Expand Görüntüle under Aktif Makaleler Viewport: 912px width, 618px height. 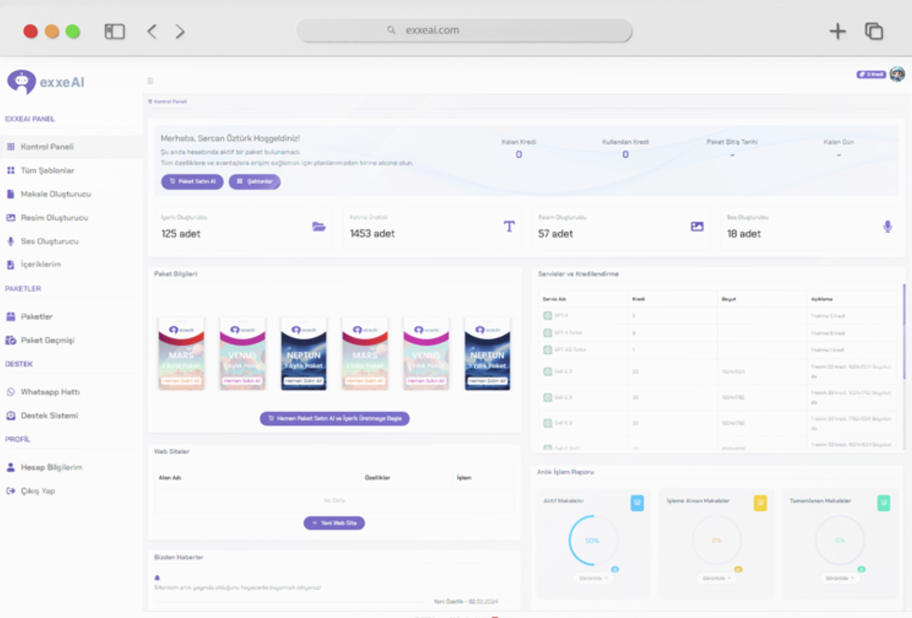point(593,578)
